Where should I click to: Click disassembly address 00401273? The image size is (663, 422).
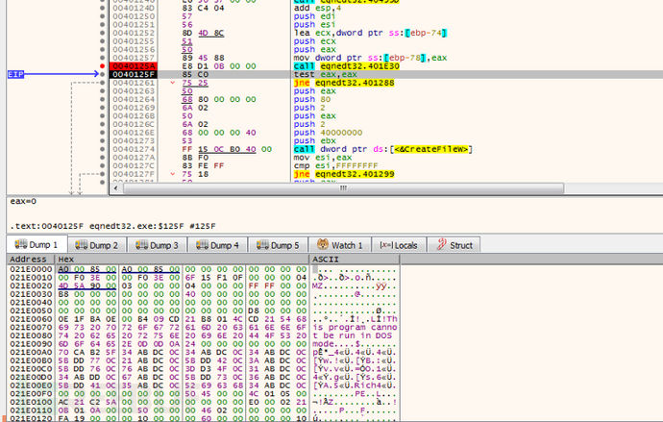134,140
